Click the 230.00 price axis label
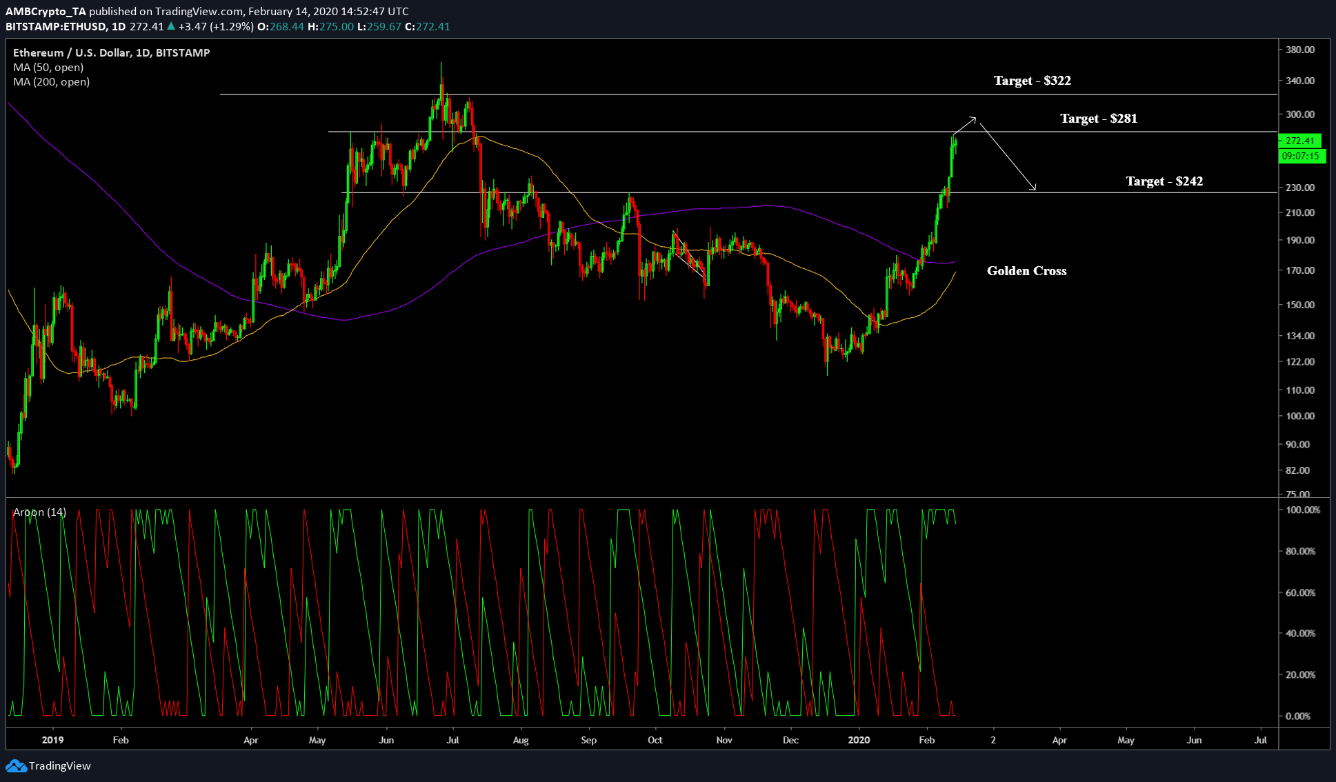This screenshot has height=782, width=1336. coord(1300,188)
